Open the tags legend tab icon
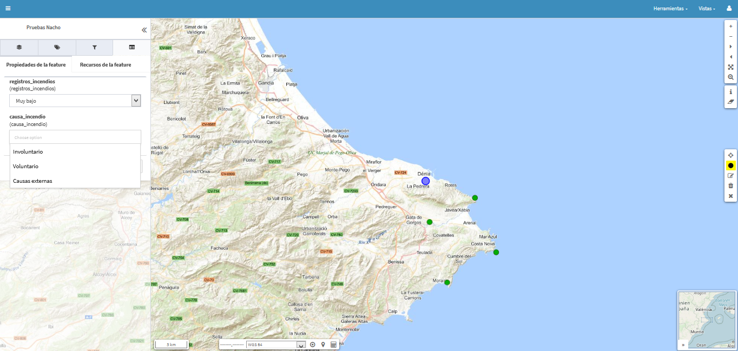The height and width of the screenshot is (351, 738). pyautogui.click(x=57, y=48)
